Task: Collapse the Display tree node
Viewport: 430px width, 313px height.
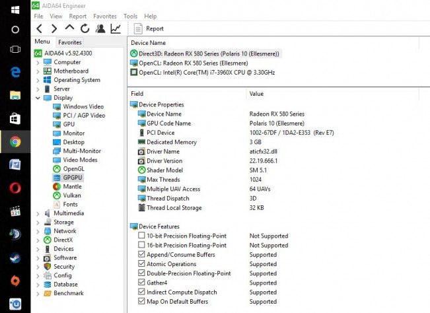Action: (x=38, y=98)
